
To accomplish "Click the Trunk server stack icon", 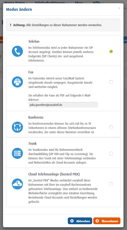I will point(17,153).
